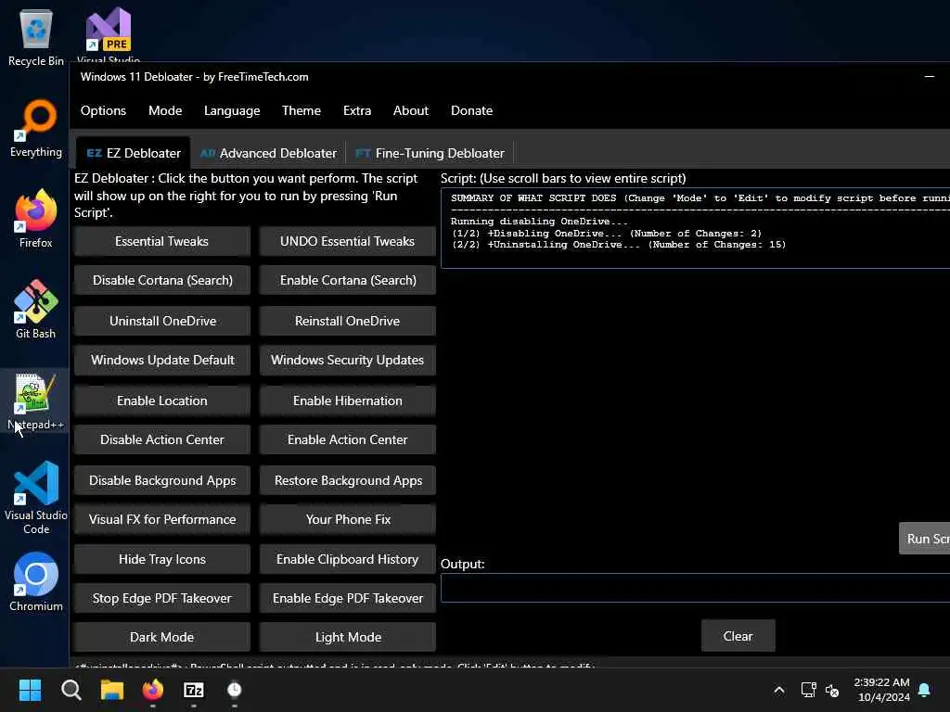Open the Windows Start menu
The width and height of the screenshot is (950, 712).
(x=30, y=690)
